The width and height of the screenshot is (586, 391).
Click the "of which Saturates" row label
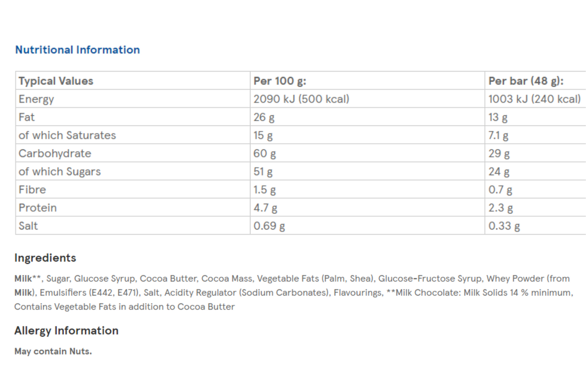[x=67, y=135]
